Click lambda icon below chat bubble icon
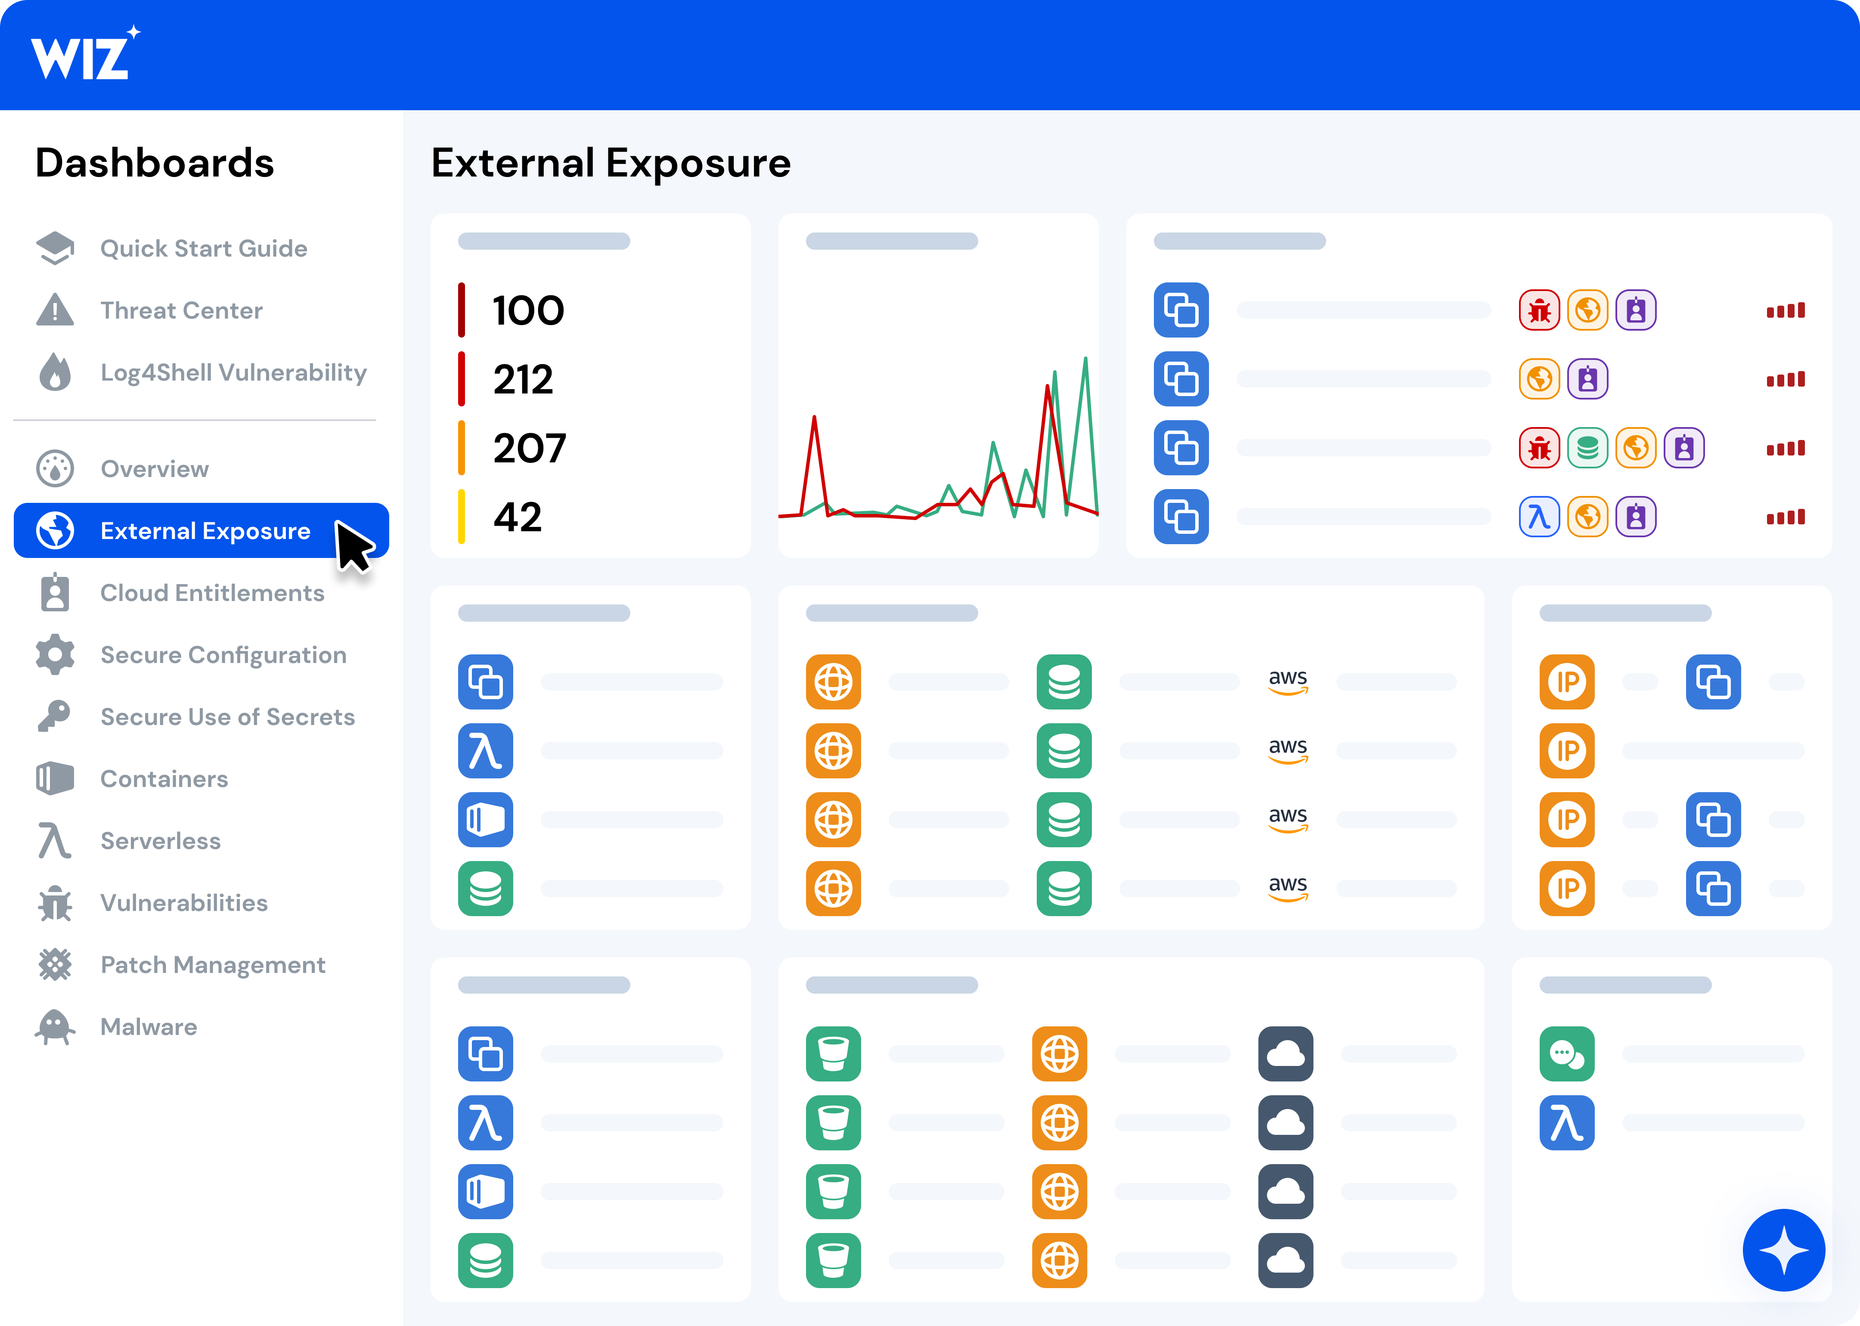 tap(1567, 1123)
